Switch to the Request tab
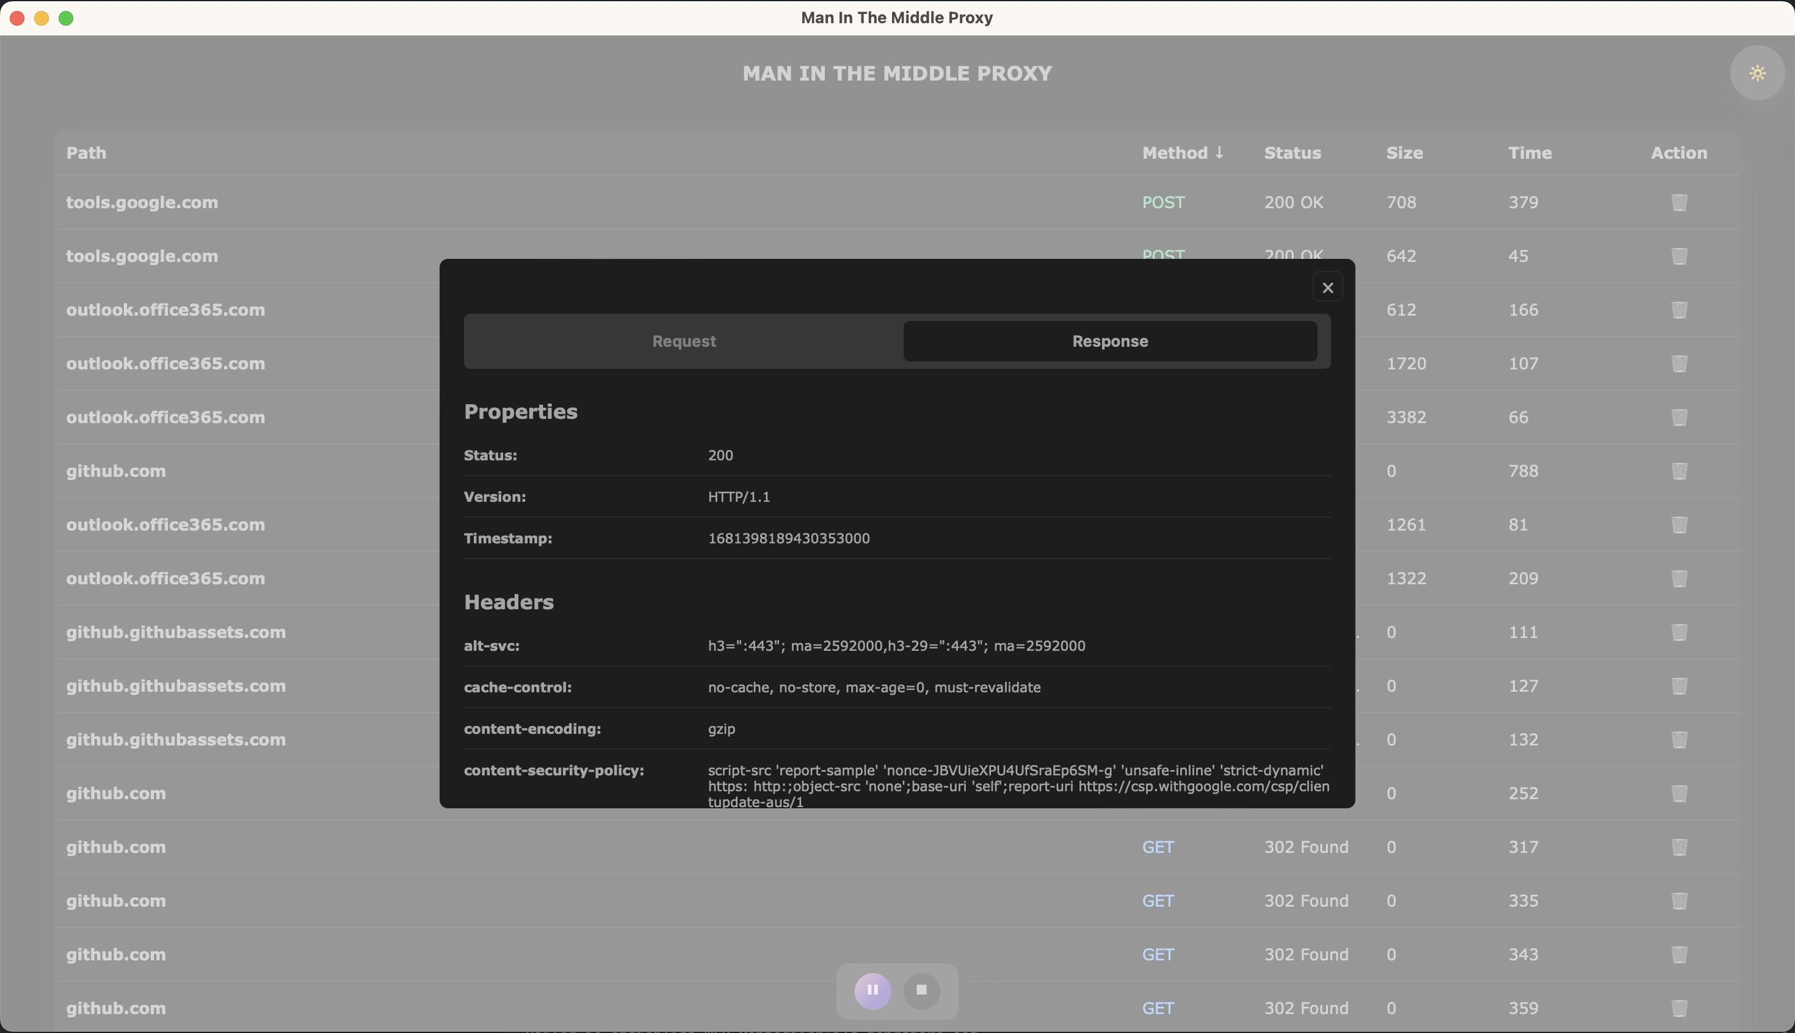 (683, 341)
